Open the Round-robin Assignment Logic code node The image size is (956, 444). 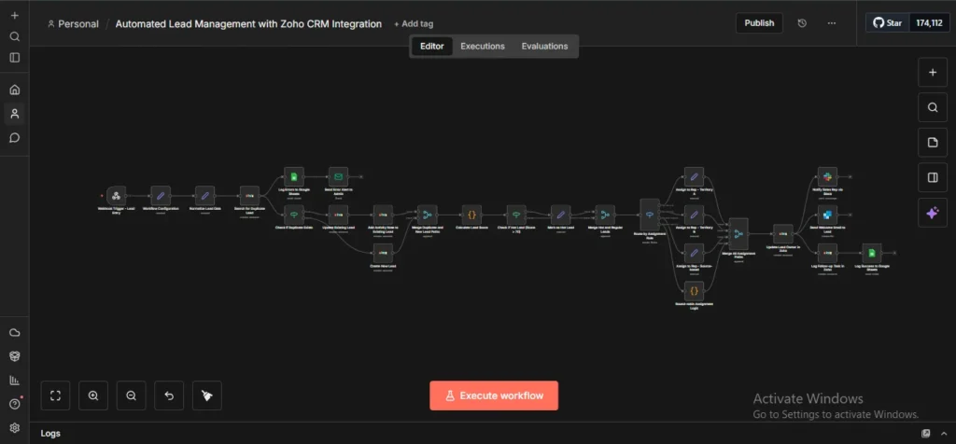[694, 291]
